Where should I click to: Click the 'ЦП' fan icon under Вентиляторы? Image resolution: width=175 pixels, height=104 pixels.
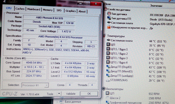coord(107,93)
